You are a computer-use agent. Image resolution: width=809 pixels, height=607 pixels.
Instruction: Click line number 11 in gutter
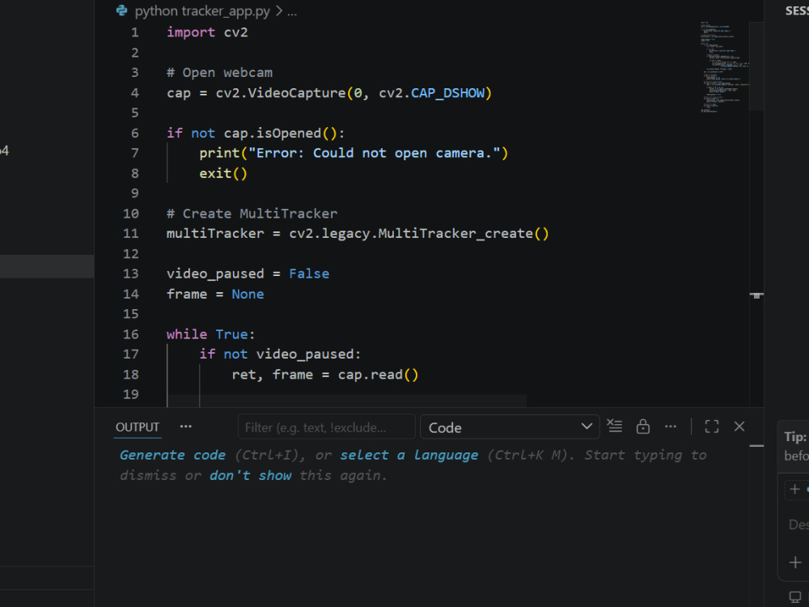pos(131,233)
